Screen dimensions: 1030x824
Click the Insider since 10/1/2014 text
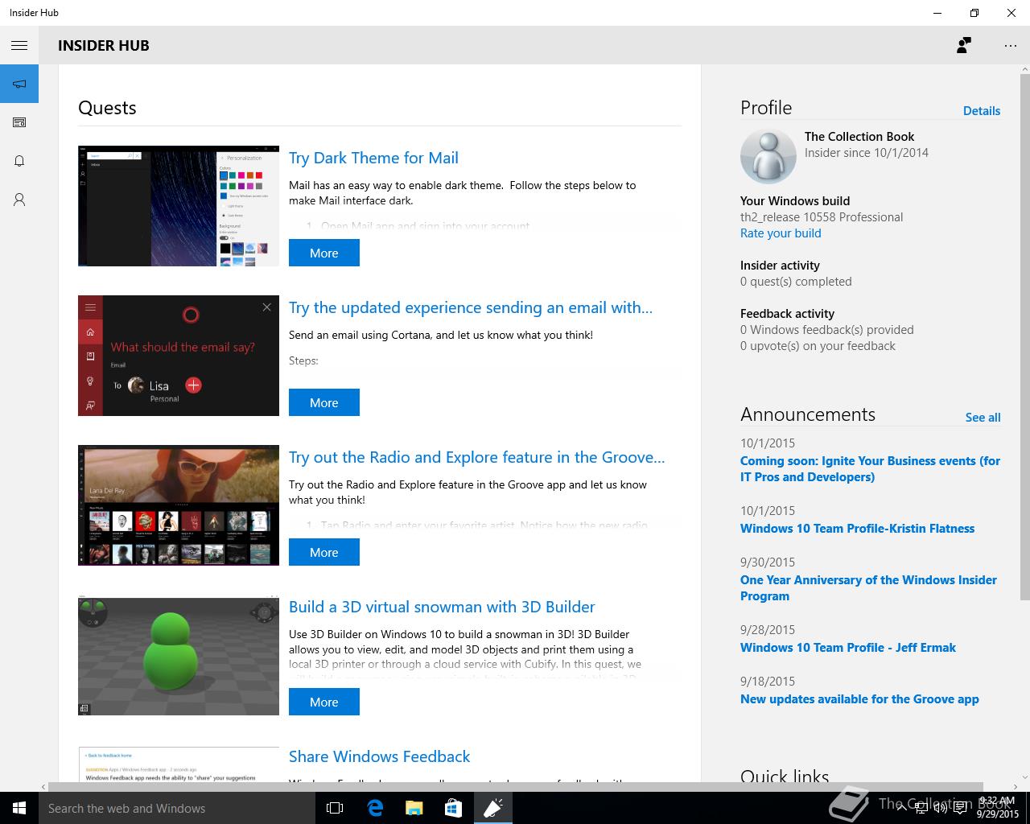coord(867,153)
